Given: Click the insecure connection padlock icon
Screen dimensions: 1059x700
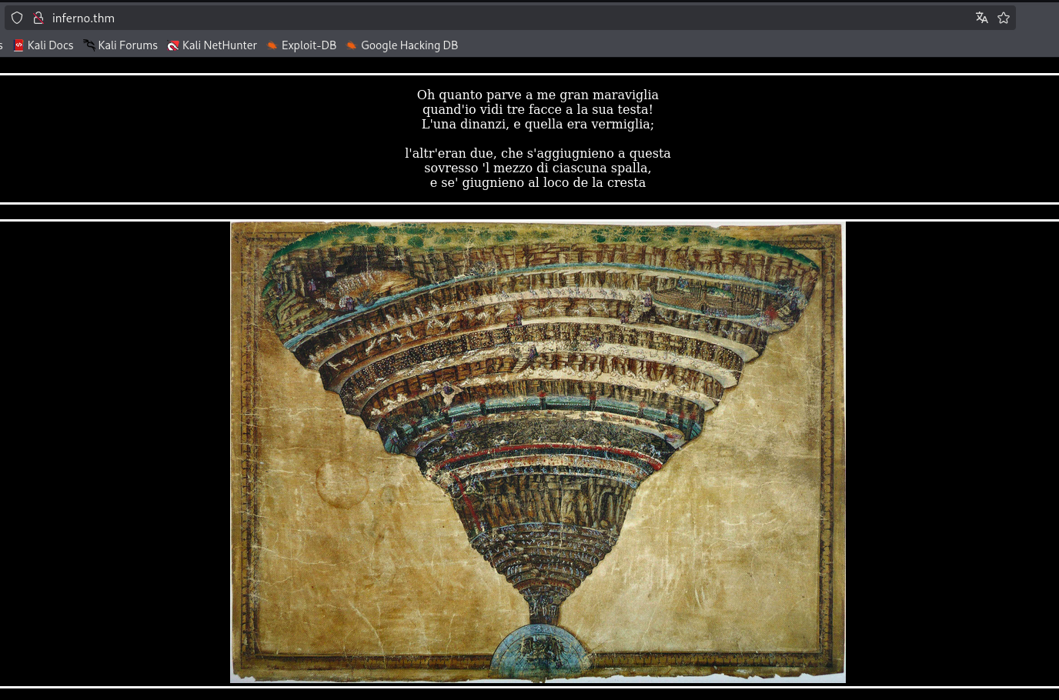Looking at the screenshot, I should 38,18.
